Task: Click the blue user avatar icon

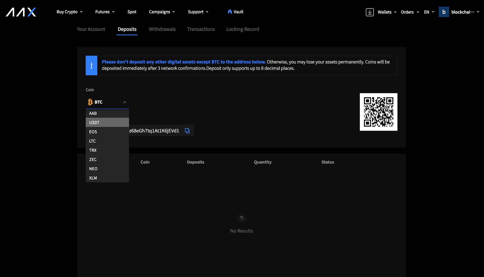Action: tap(443, 12)
